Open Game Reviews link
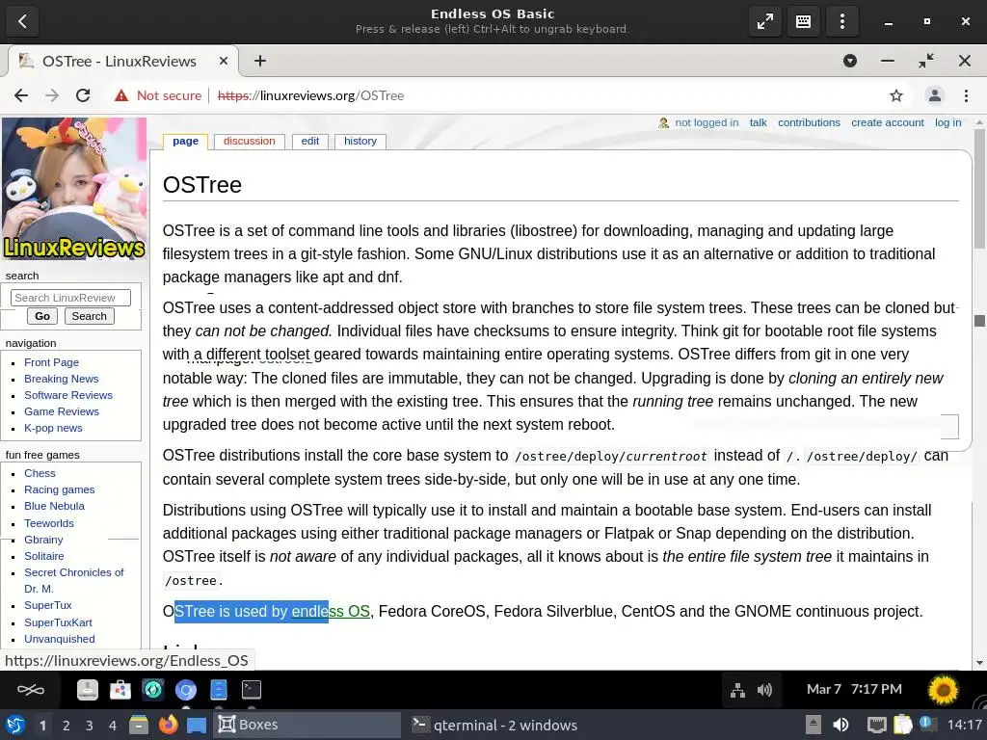This screenshot has width=987, height=740. click(61, 411)
